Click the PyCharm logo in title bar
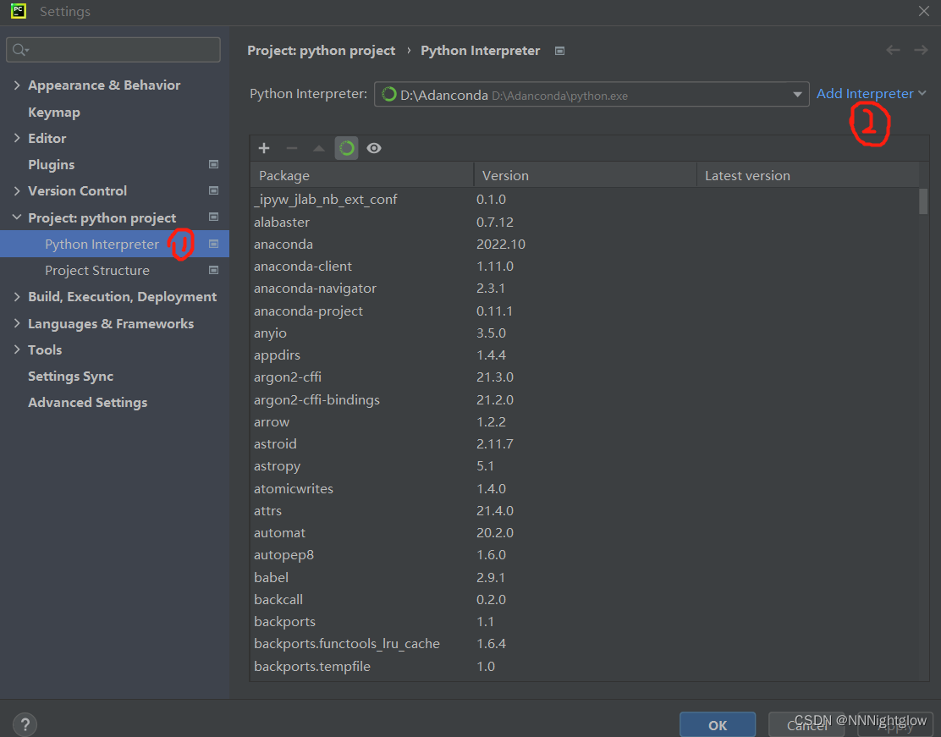The height and width of the screenshot is (737, 941). 19,11
